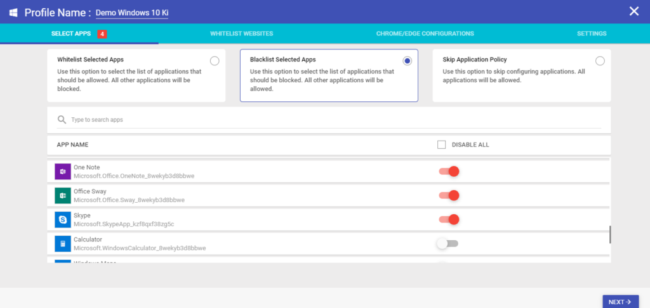This screenshot has height=308, width=650.
Task: Click the Microsoft.SkypeApp_kzf8qxf38zg5c package name
Action: click(124, 224)
